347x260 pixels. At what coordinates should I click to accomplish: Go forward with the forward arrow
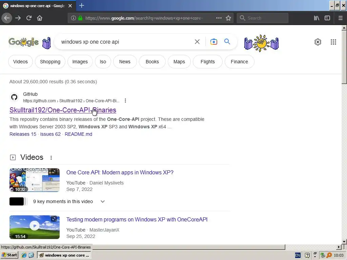(x=18, y=18)
